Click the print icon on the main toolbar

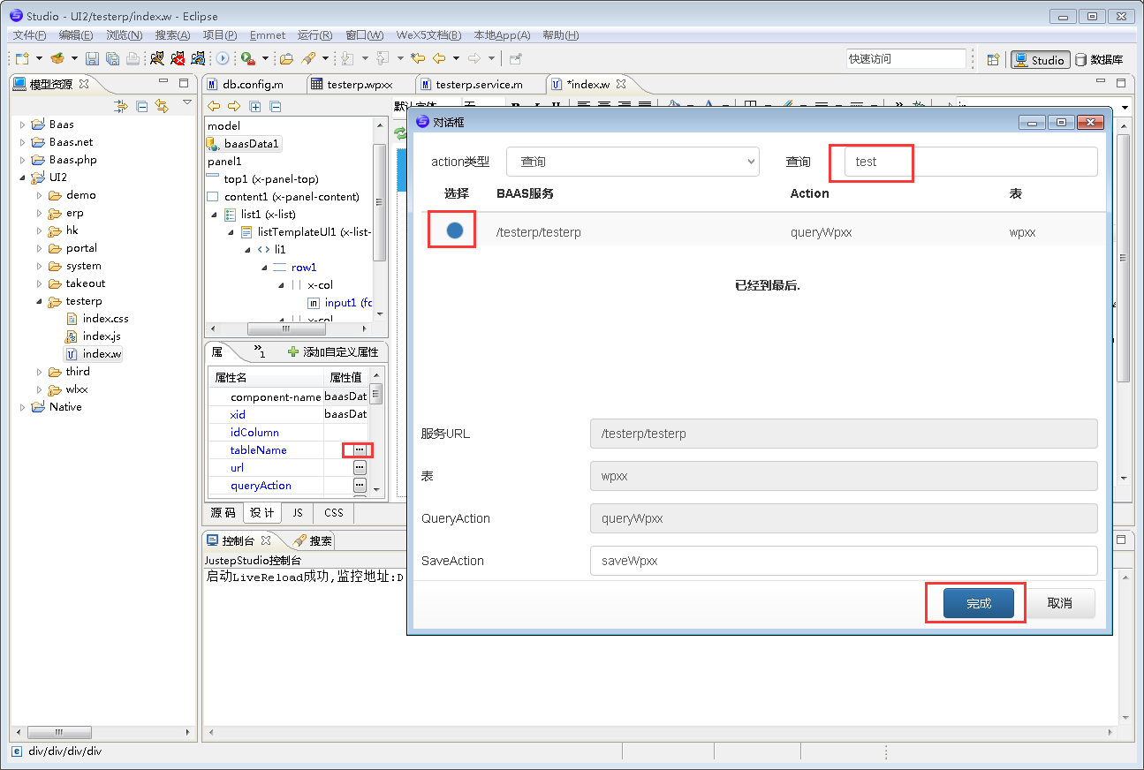tap(134, 58)
